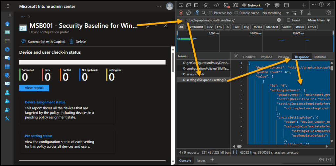Open the DevTools Elements code icon

point(217,5)
